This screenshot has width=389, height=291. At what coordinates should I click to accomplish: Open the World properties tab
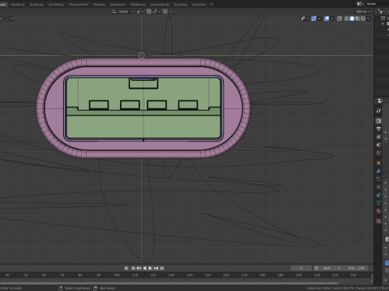click(x=378, y=153)
